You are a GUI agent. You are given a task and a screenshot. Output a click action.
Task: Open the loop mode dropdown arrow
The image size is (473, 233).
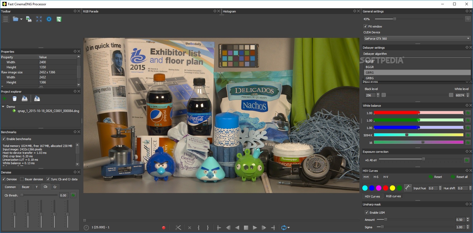coord(289,228)
